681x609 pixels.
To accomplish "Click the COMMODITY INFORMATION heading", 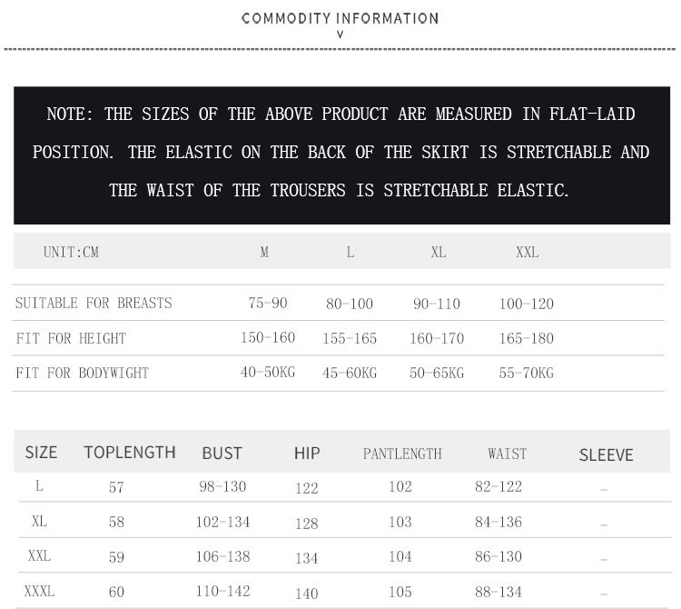I will (x=340, y=18).
